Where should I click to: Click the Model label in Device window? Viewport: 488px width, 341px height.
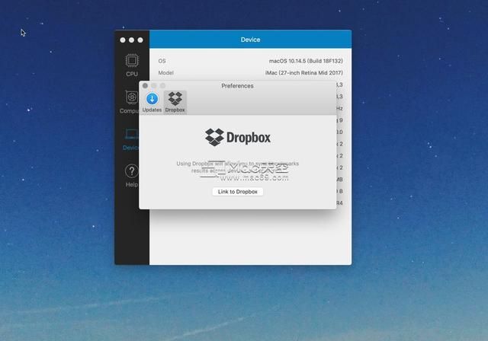[x=165, y=72]
